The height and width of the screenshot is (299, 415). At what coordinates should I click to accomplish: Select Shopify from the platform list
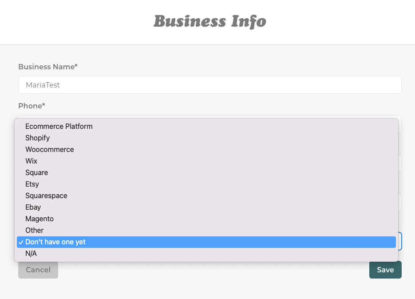click(x=206, y=138)
